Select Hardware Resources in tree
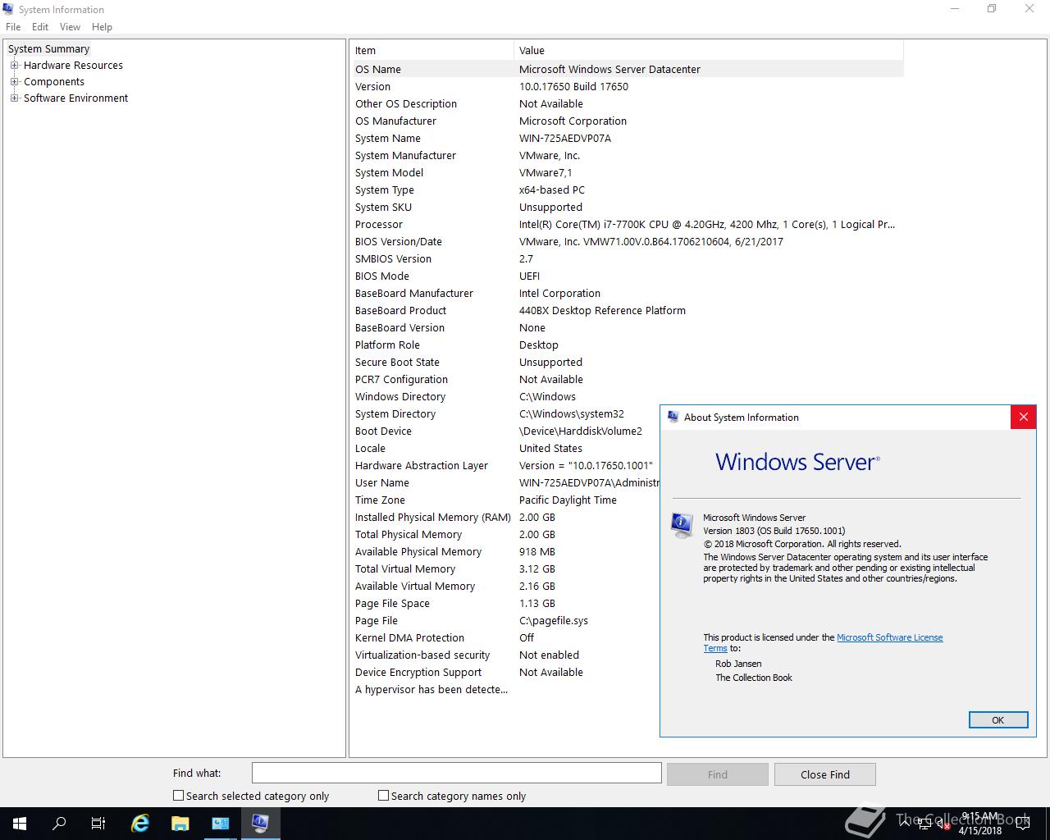Viewport: 1050px width, 840px height. [x=73, y=66]
